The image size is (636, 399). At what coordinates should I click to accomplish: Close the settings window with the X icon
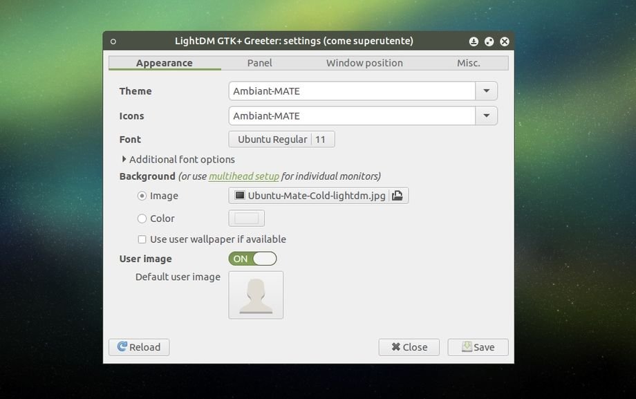pos(505,41)
